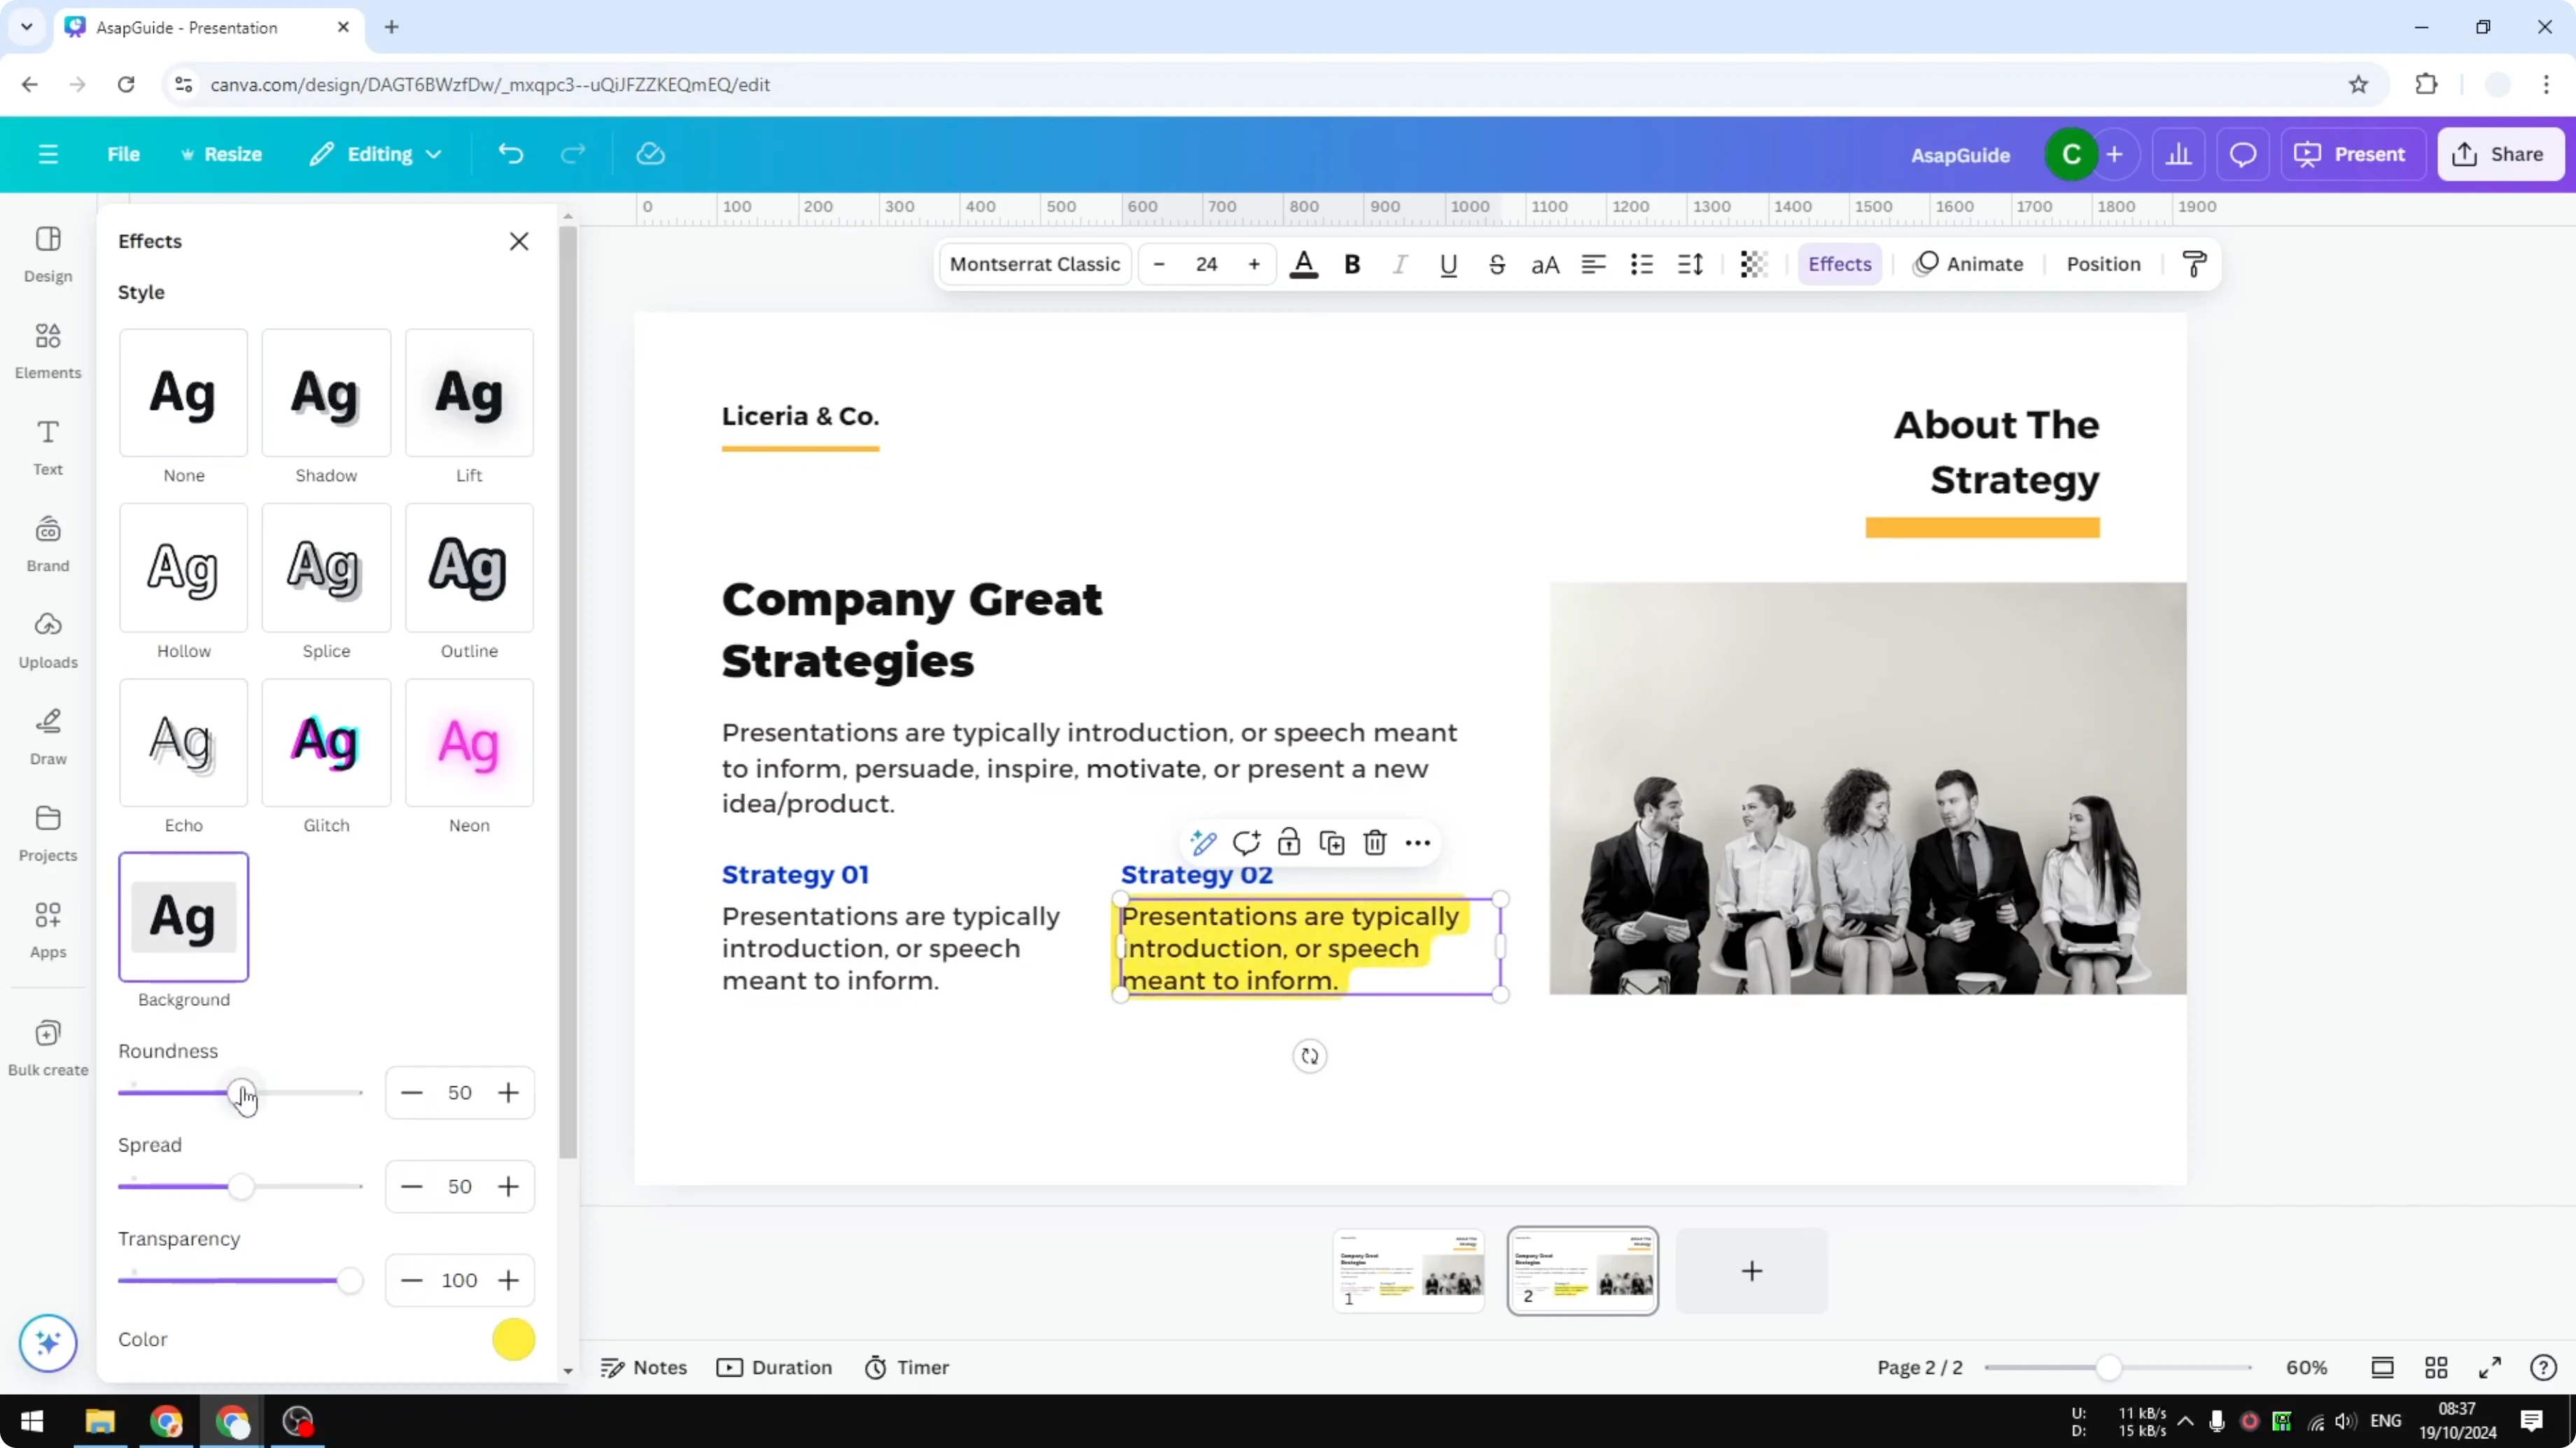Click the Present button
The height and width of the screenshot is (1448, 2576).
(x=2353, y=154)
